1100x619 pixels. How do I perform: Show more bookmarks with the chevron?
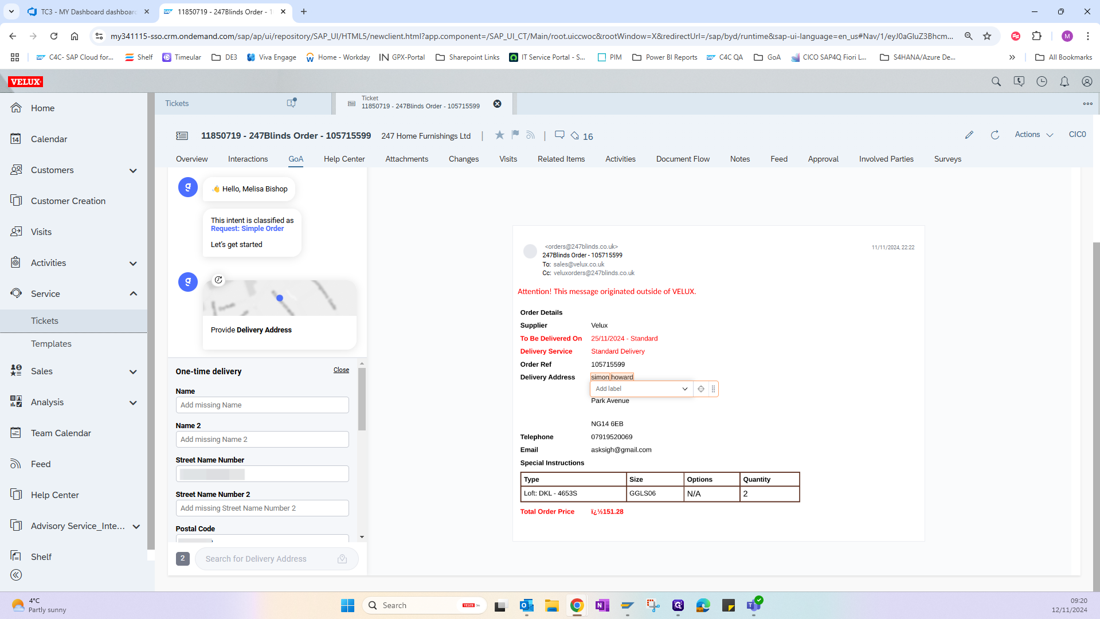[1012, 57]
